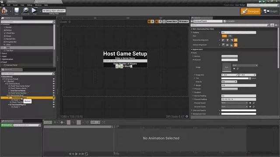This screenshot has height=157, width=280.
Task: Select the Hierarchy panel tab
Action: click(11, 70)
